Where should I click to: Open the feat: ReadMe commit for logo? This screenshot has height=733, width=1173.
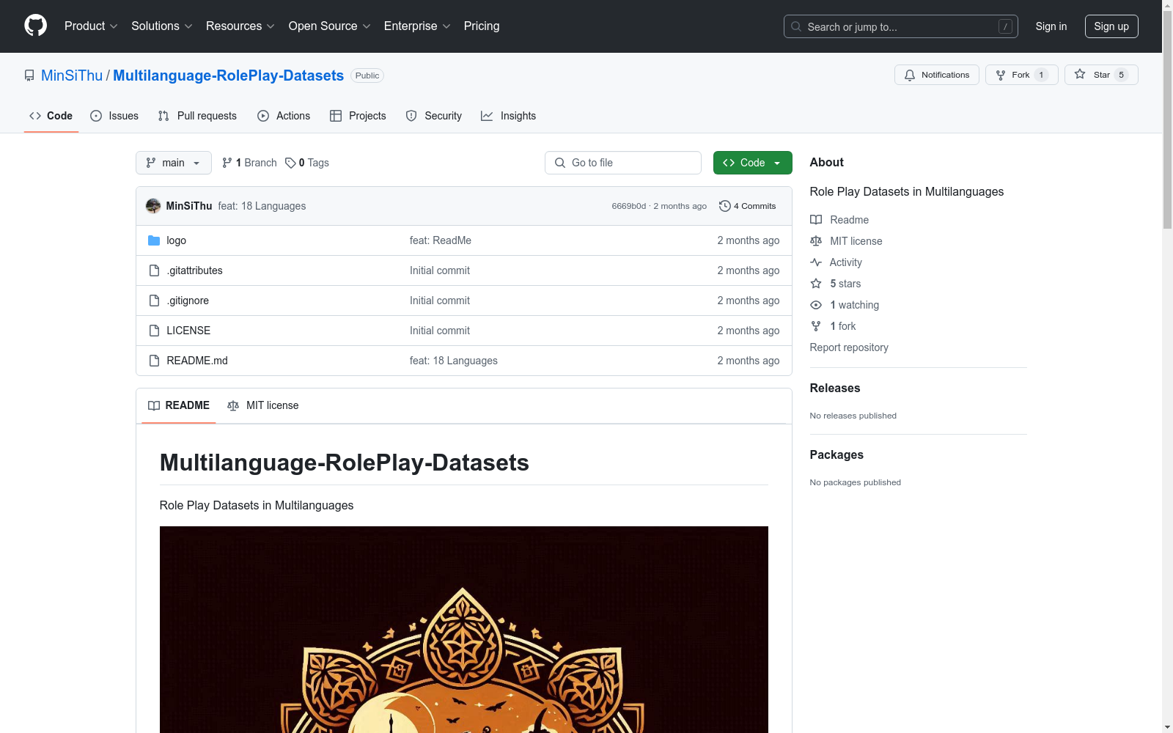[x=441, y=240]
